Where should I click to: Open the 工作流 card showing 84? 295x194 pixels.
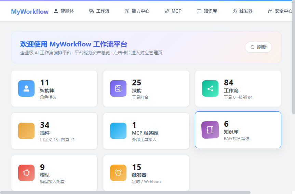(238, 88)
